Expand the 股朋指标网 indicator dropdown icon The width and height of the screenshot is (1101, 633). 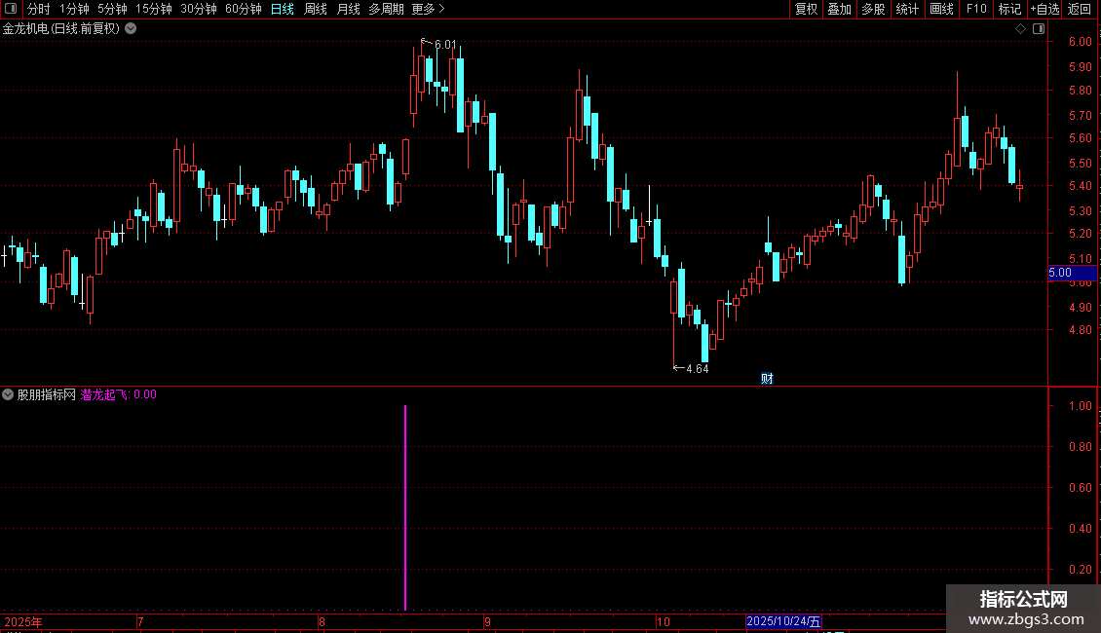[x=8, y=394]
